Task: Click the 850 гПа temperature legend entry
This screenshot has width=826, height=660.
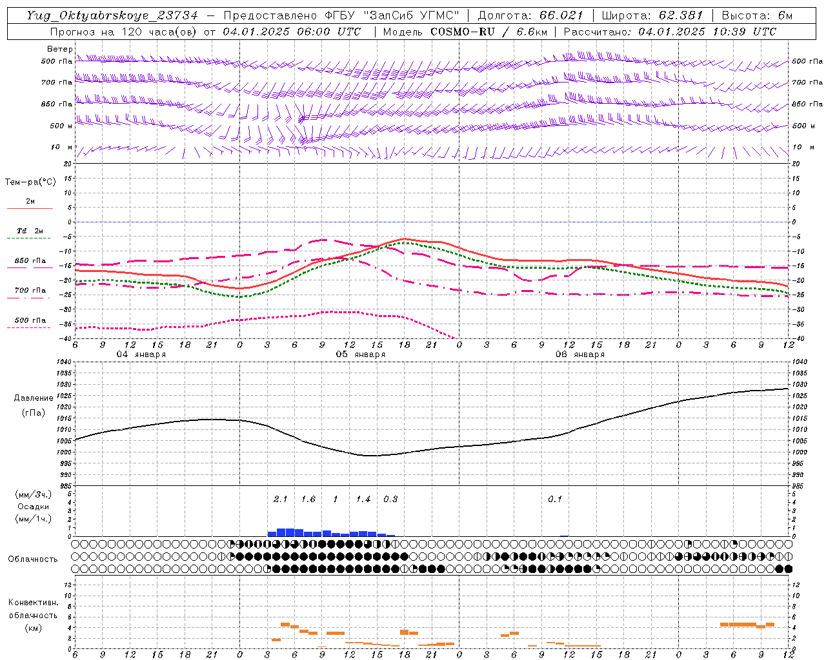Action: coord(30,261)
